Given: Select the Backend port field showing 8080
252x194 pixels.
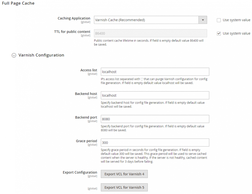Looking at the screenshot, I should 155,119.
